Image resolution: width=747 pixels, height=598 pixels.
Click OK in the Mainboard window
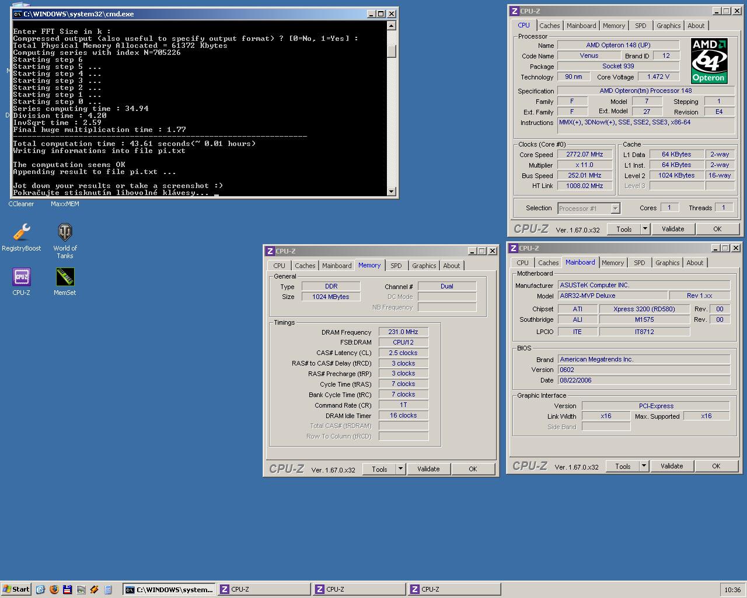point(716,466)
